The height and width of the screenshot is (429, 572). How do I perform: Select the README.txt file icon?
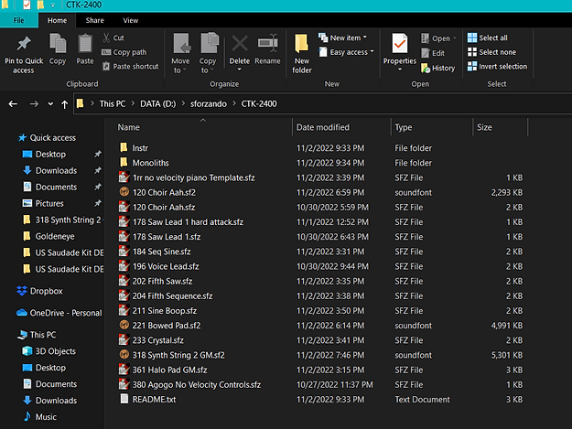coord(124,399)
